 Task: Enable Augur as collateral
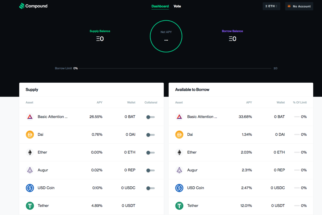coord(150,170)
